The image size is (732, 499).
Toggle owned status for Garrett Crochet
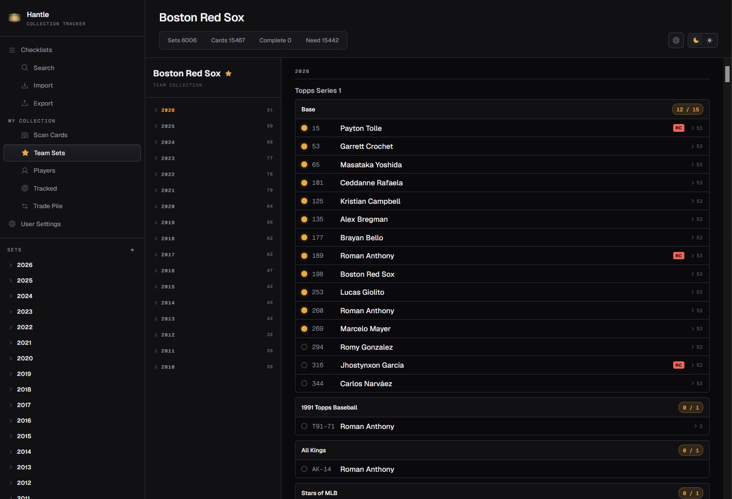pyautogui.click(x=304, y=146)
